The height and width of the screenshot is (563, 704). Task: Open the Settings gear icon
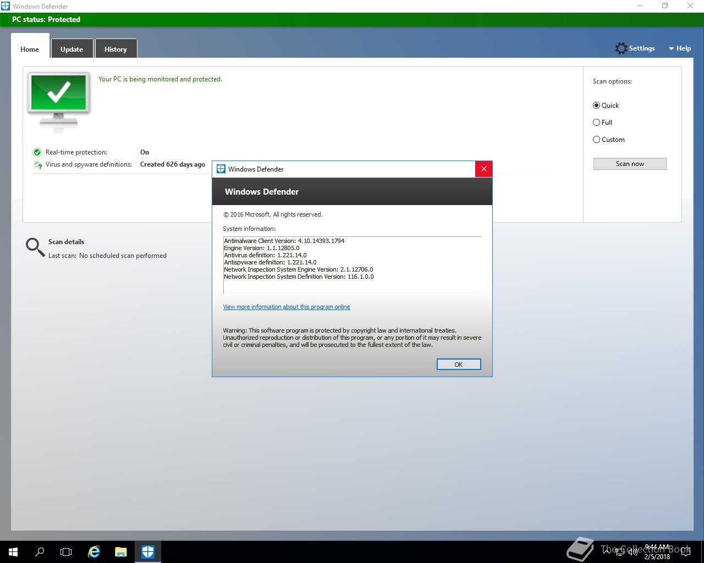pos(621,48)
